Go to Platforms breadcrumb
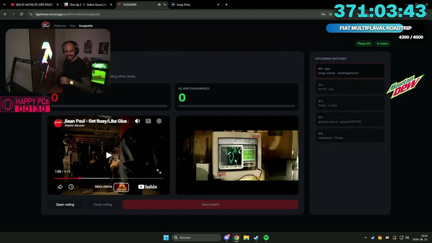Image resolution: width=432 pixels, height=243 pixels. 60,26
